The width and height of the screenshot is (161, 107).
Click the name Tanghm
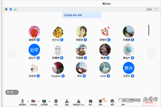point(56,76)
